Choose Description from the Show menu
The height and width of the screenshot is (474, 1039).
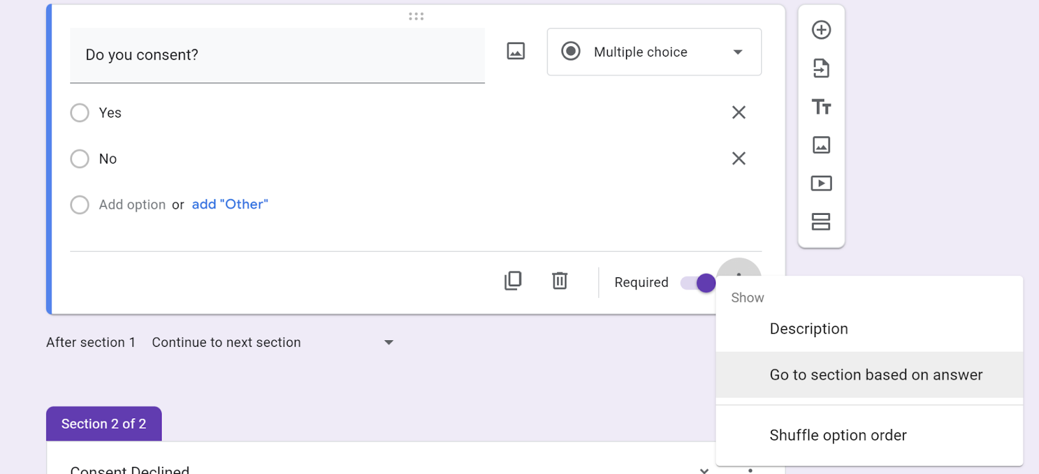point(808,329)
